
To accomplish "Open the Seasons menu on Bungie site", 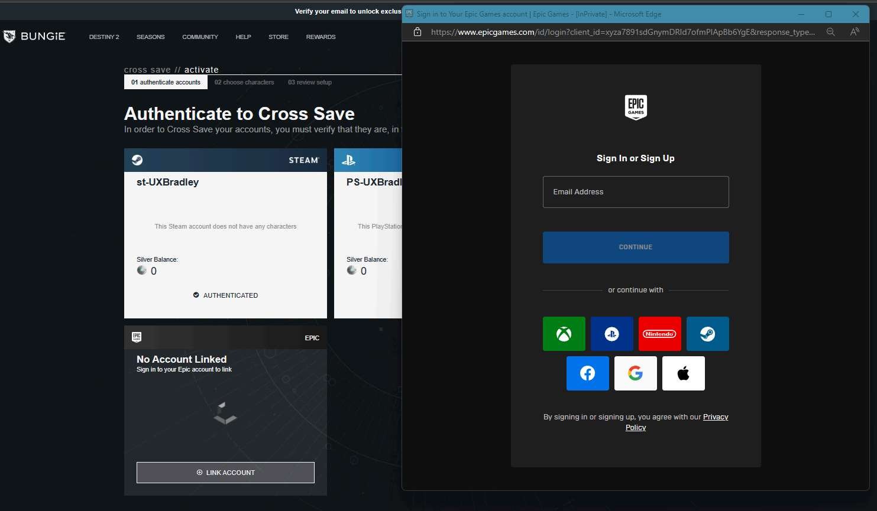I will click(151, 37).
